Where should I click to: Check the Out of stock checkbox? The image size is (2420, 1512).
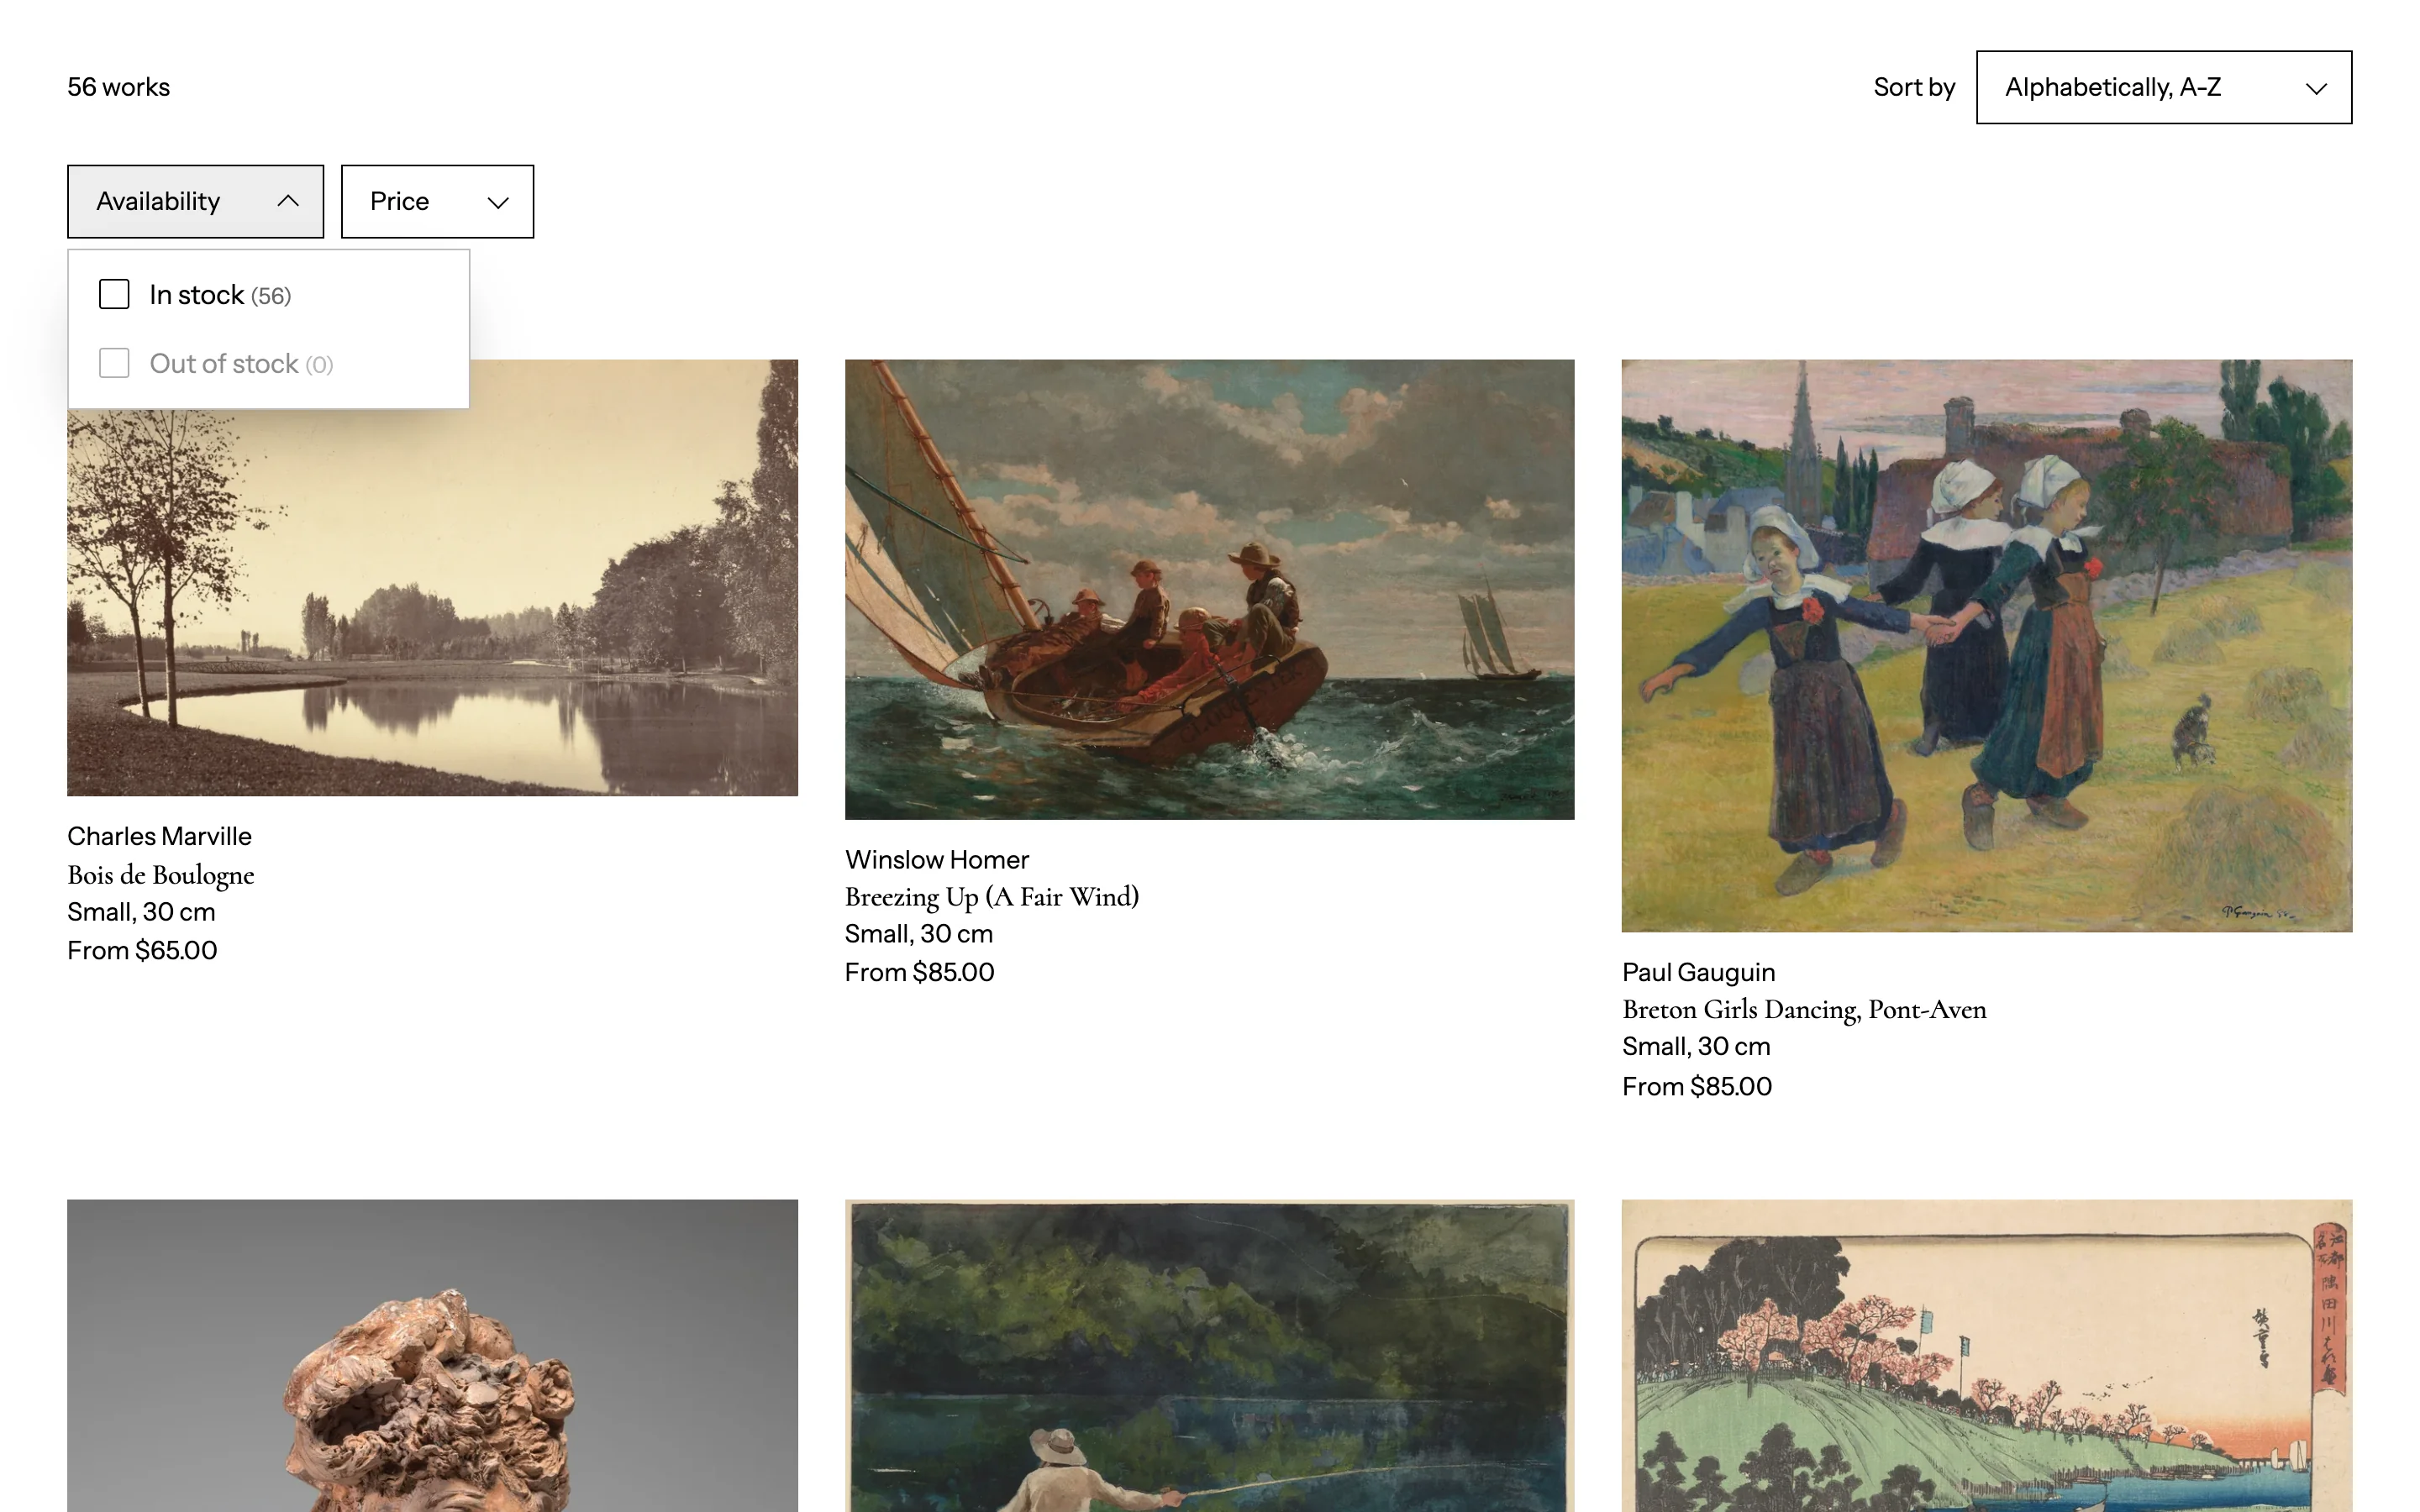[x=114, y=363]
